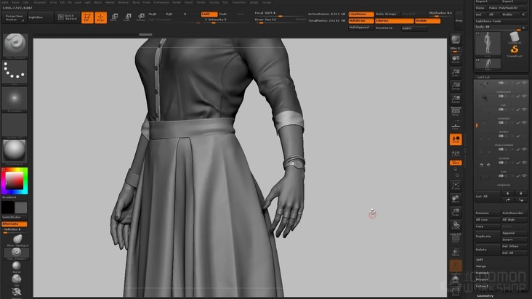Click the LightBox button

[x=39, y=17]
